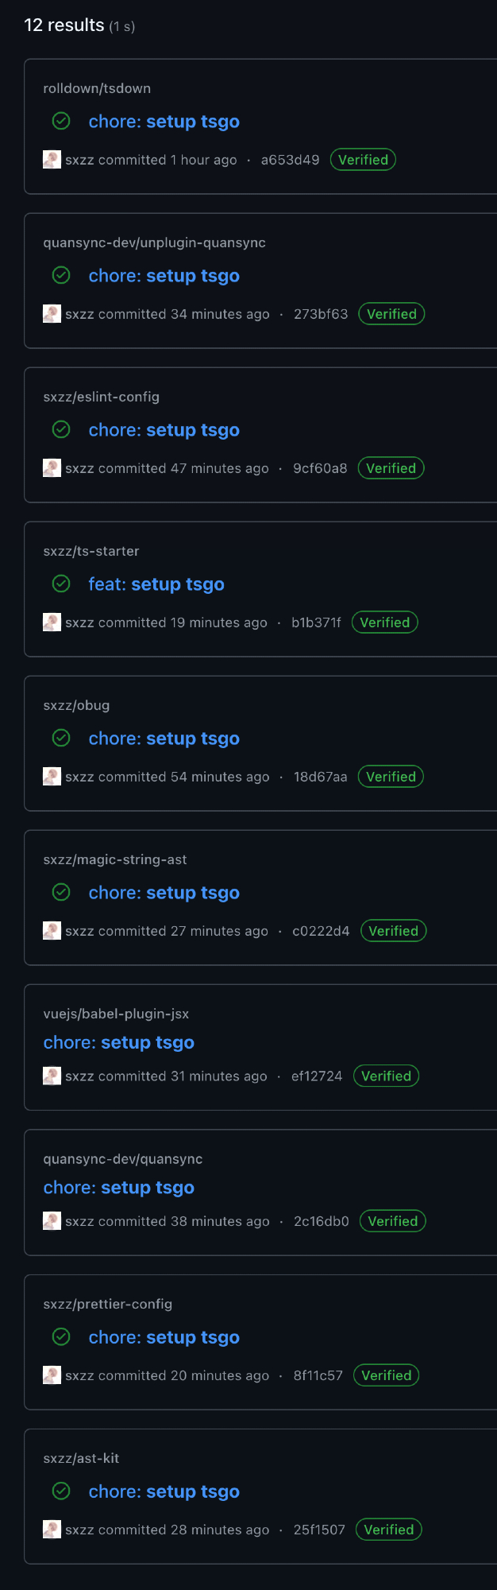Click the Verified badge for commit a653d49
Viewport: 497px width, 1590px height.
(x=363, y=160)
